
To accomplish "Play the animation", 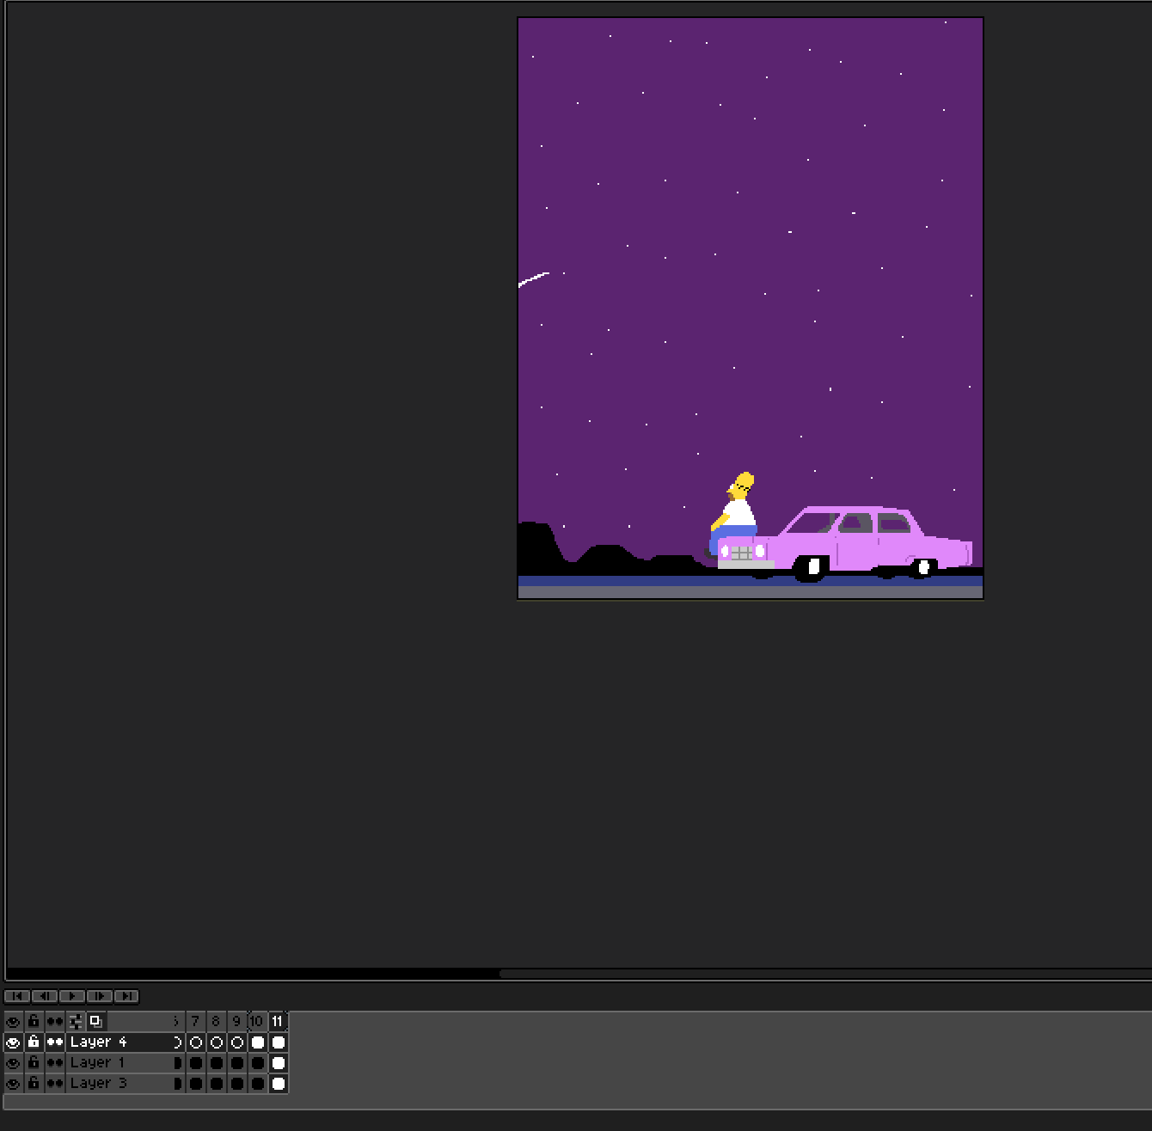I will [x=72, y=996].
